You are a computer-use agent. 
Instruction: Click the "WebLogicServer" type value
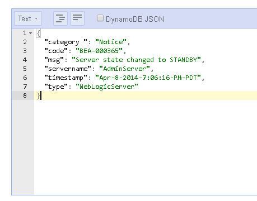tap(107, 87)
